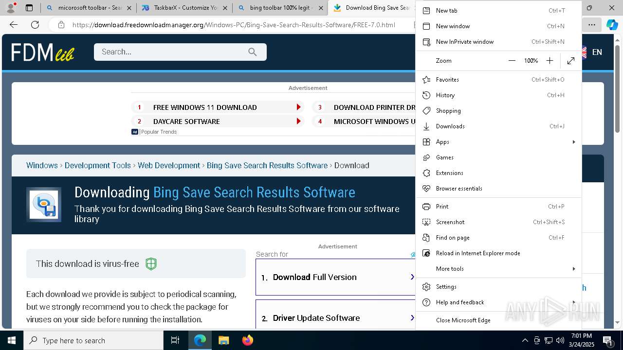Open the tab actions menu icon
This screenshot has width=623, height=350.
pyautogui.click(x=29, y=8)
